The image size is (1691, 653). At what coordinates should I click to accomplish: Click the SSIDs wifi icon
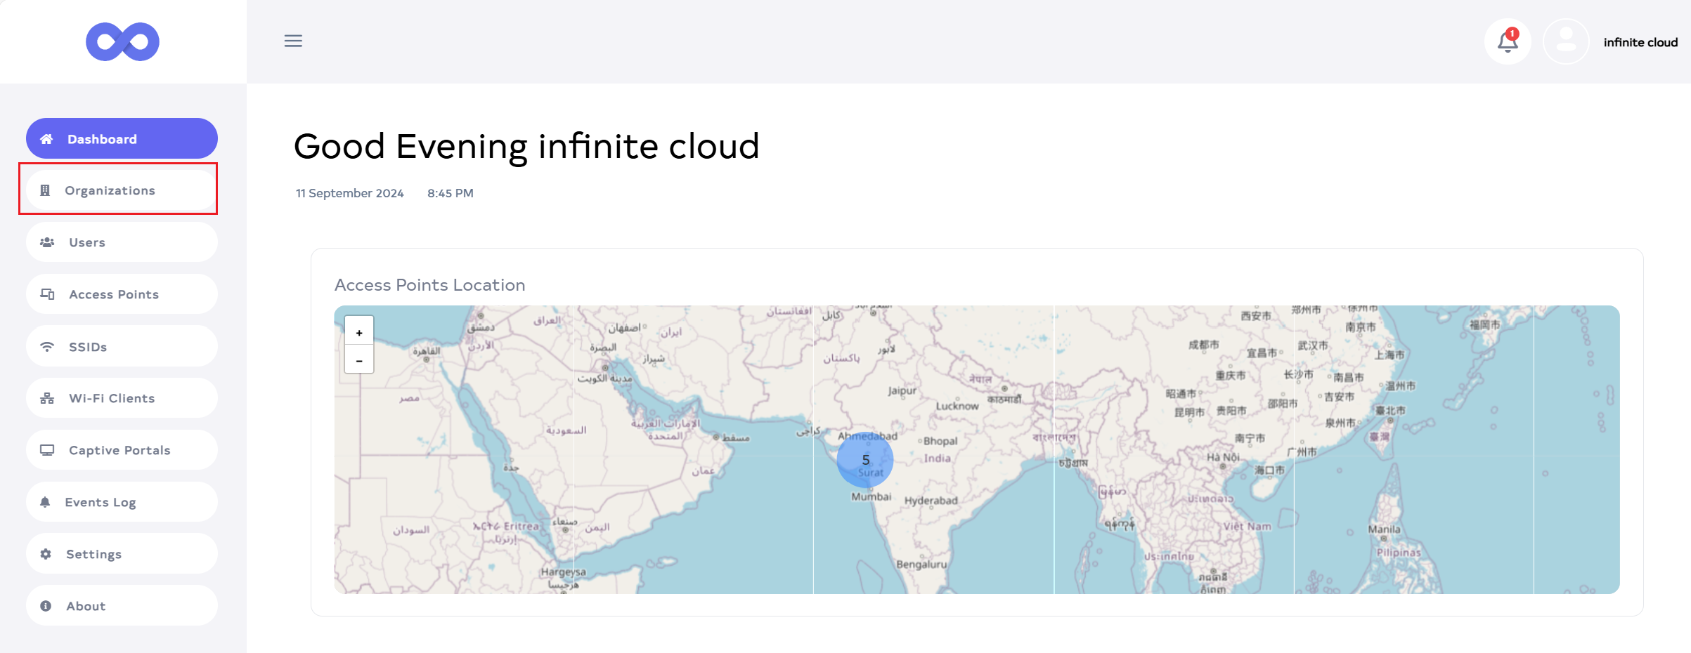point(47,347)
